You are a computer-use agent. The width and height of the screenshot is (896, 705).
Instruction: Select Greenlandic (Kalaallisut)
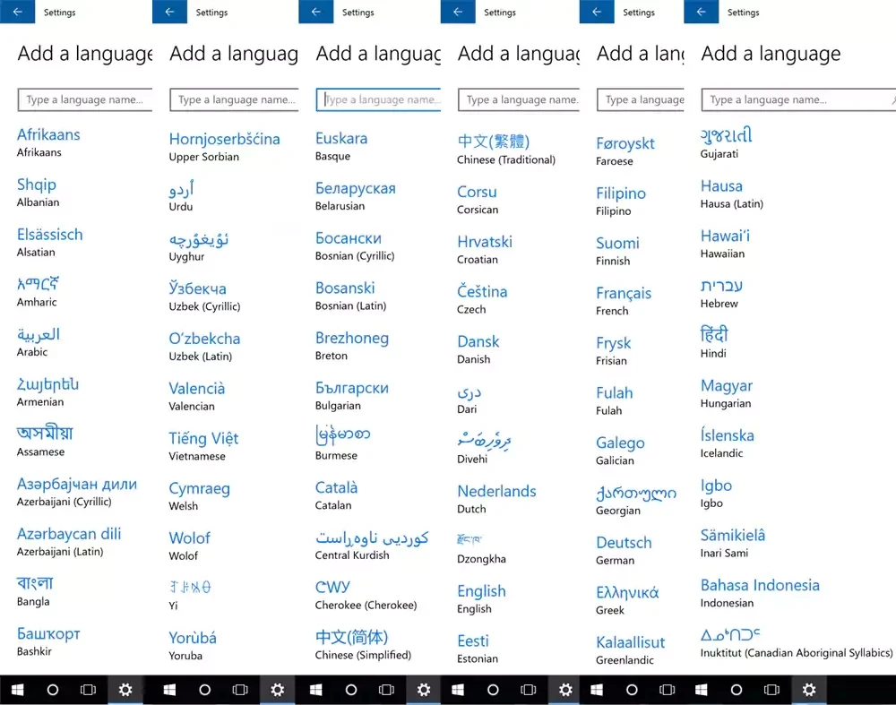click(630, 650)
